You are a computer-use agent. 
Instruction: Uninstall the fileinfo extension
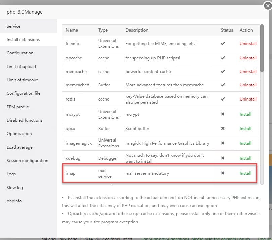248,43
